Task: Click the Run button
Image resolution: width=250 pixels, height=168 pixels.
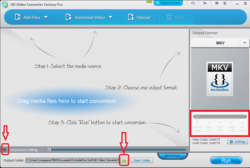Action: (x=226, y=161)
